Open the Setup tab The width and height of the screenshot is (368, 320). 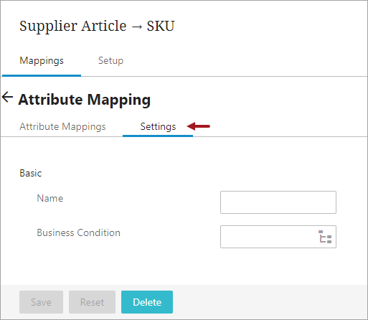110,60
